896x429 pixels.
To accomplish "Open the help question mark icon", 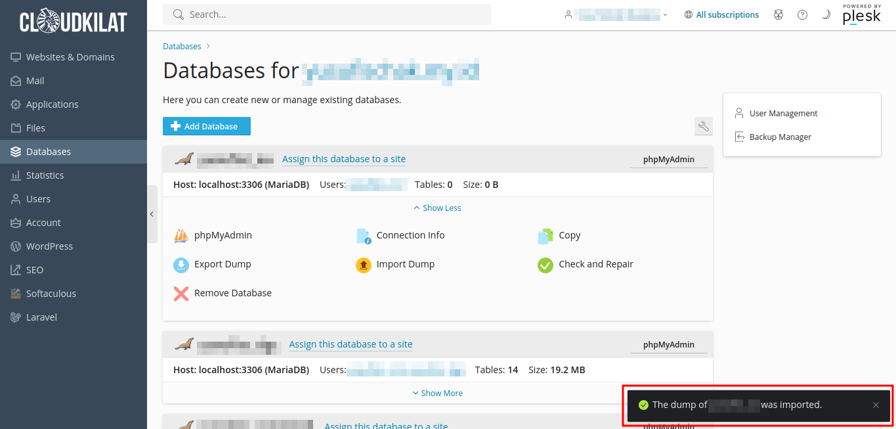I will tap(802, 14).
